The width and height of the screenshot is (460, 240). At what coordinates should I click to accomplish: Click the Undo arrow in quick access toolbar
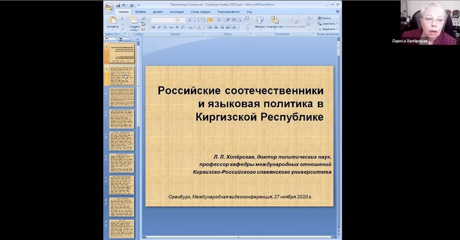[x=124, y=6]
